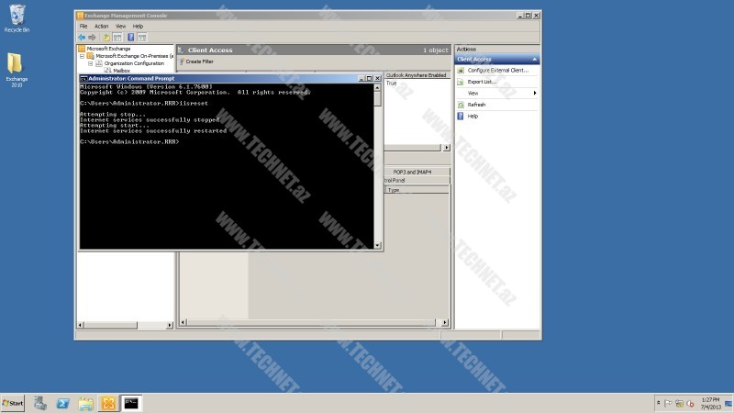This screenshot has width=734, height=413.
Task: Click Create Filter link
Action: (x=199, y=61)
